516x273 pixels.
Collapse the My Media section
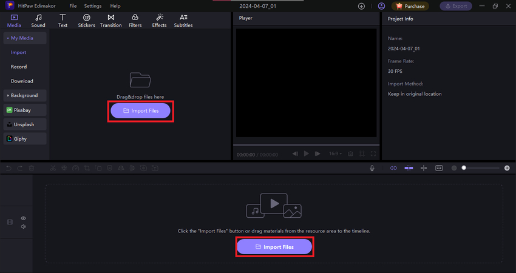[x=24, y=38]
